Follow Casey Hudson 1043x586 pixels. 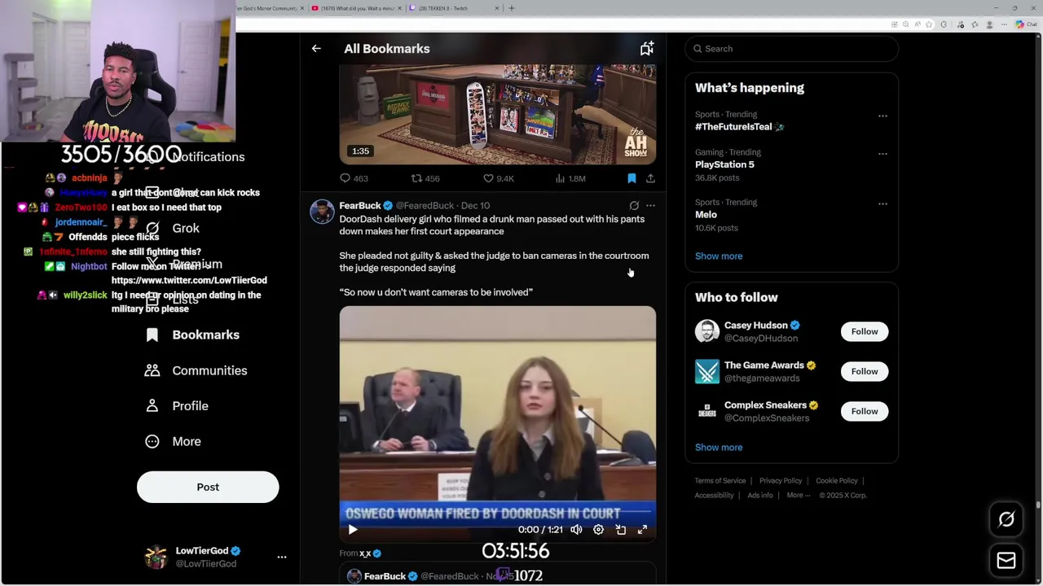click(865, 332)
